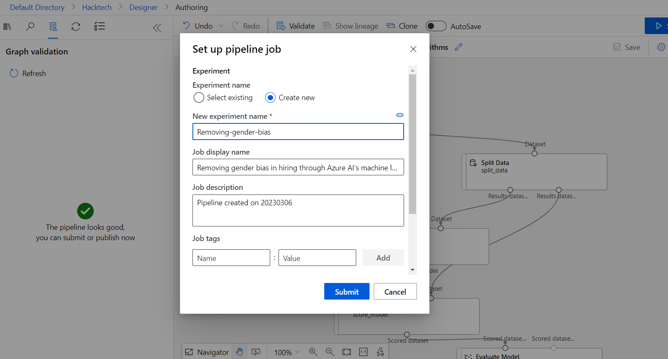
Task: Click the dialog scrollbar's down arrow
Action: coord(412,270)
